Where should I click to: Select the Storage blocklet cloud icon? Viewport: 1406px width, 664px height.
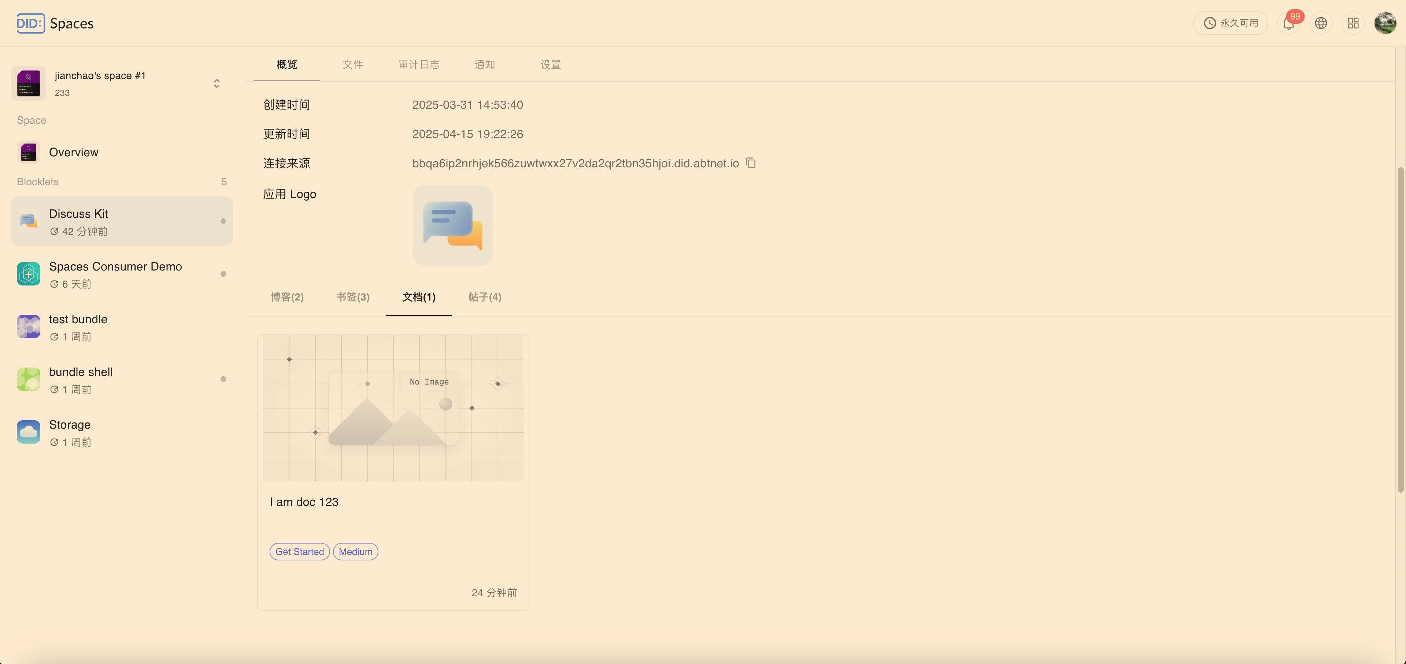(x=28, y=432)
